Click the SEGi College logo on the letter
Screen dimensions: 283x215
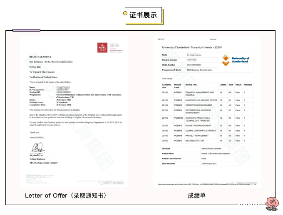click(x=110, y=48)
